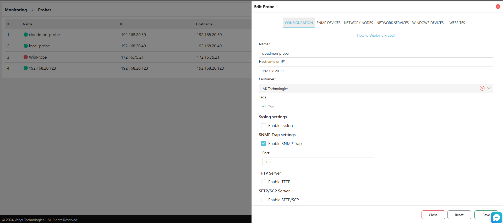This screenshot has width=503, height=223.
Task: Enable the syslog checkbox
Action: click(x=264, y=126)
